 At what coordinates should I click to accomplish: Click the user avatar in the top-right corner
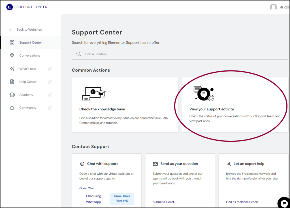[x=273, y=7]
